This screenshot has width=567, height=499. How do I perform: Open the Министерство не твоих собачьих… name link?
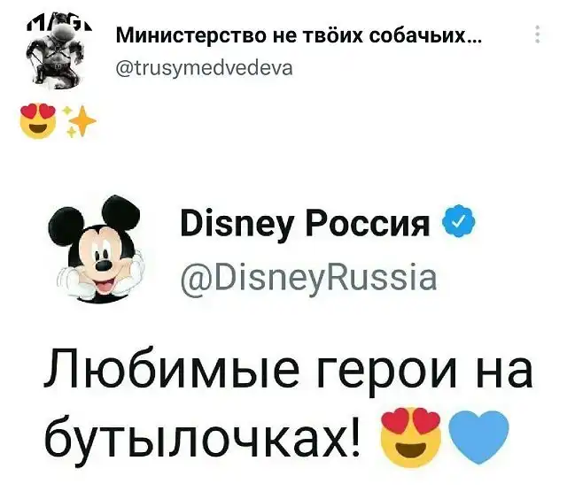pyautogui.click(x=299, y=35)
